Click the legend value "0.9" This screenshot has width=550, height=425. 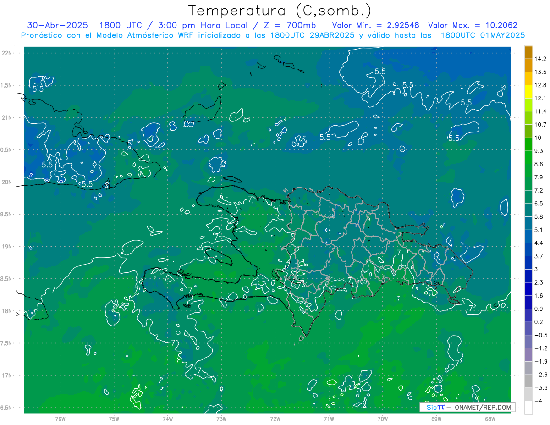pos(539,309)
